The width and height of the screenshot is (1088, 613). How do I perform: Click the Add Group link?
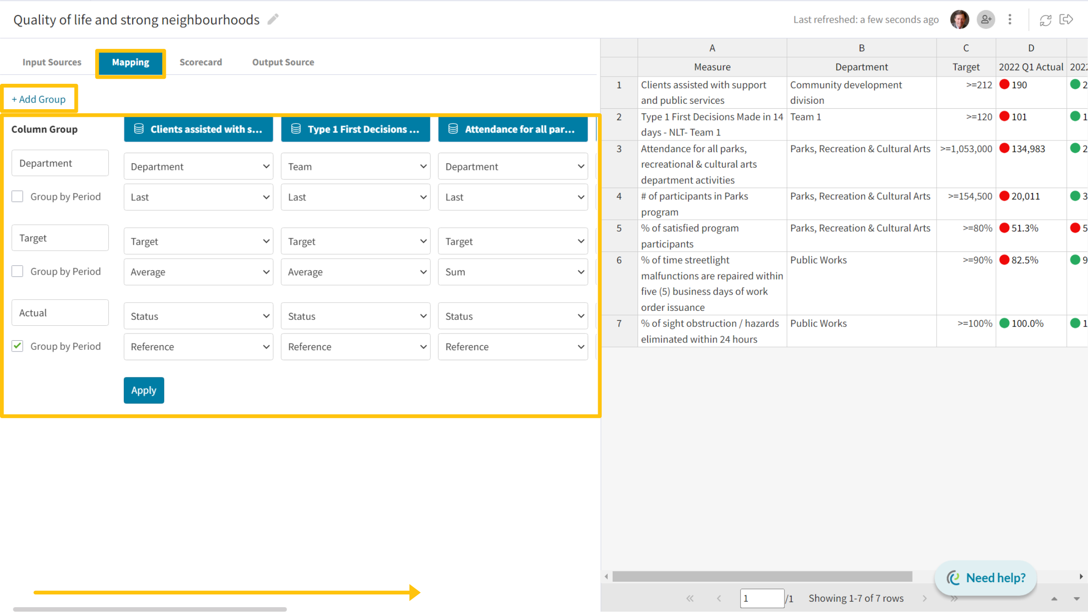click(x=39, y=99)
